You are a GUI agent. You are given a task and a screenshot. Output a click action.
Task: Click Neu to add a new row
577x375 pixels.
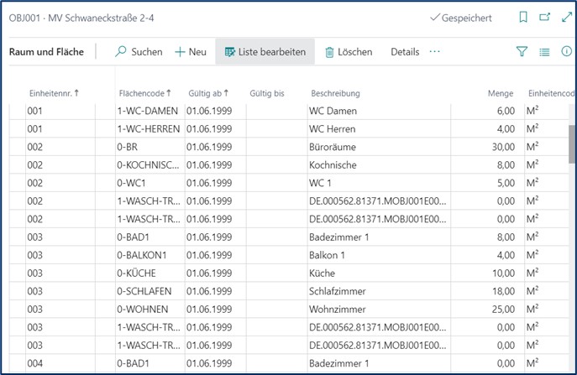click(191, 52)
